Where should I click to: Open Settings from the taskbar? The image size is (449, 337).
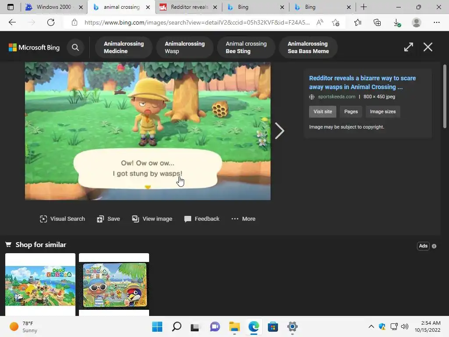click(x=292, y=326)
